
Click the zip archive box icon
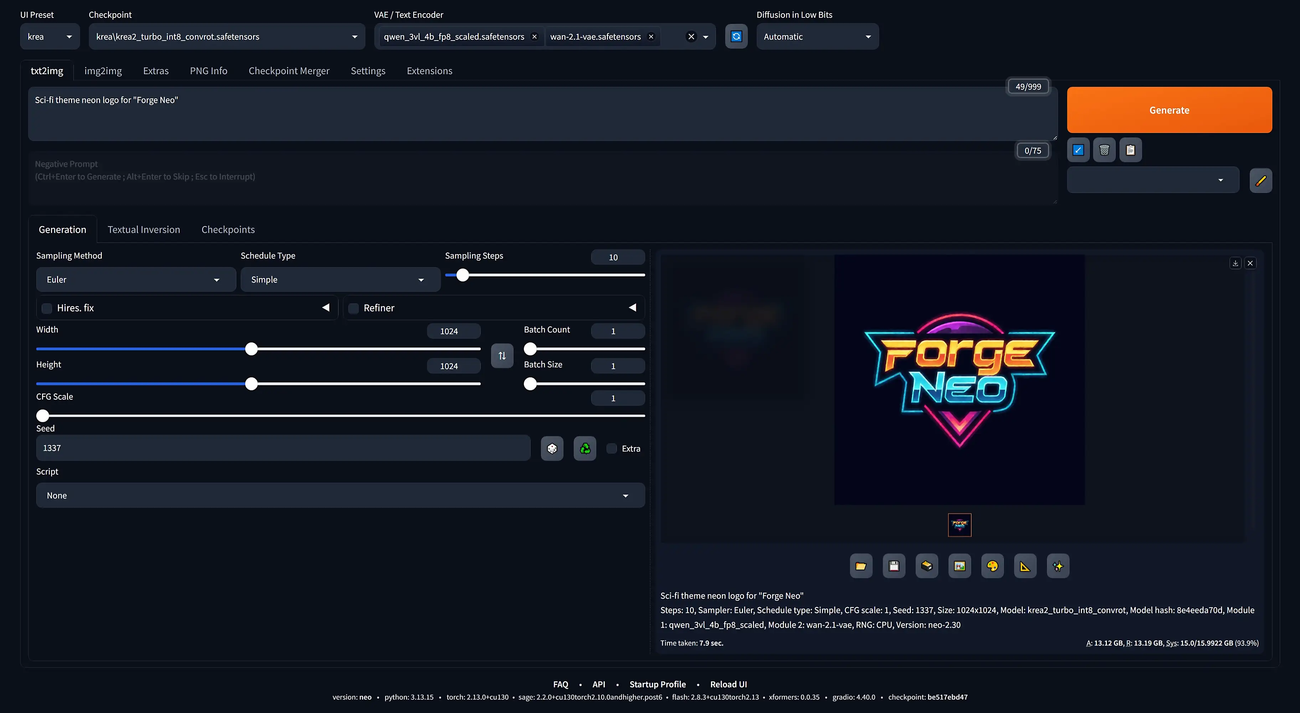tap(927, 566)
